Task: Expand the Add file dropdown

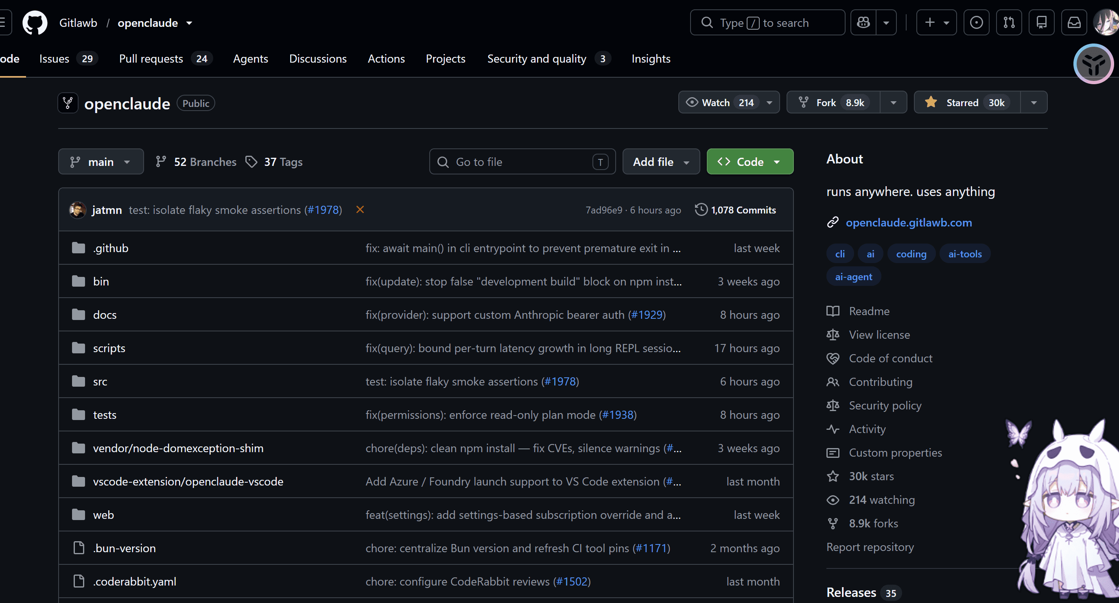Action: click(661, 162)
